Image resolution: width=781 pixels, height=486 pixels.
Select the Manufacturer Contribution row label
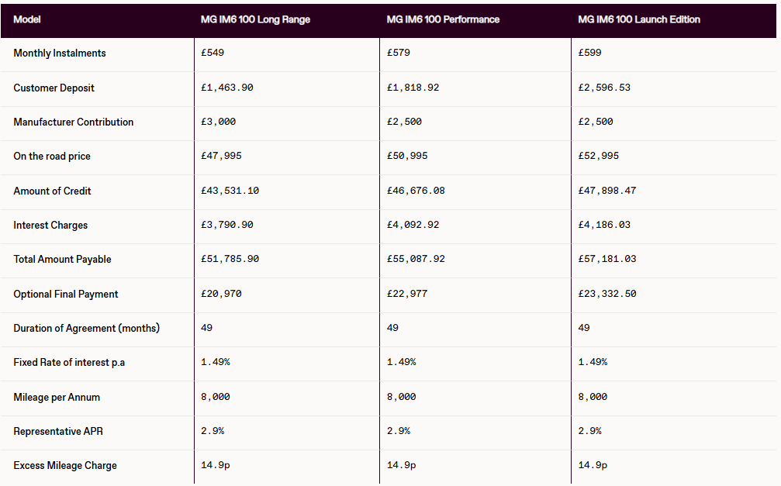(x=74, y=122)
